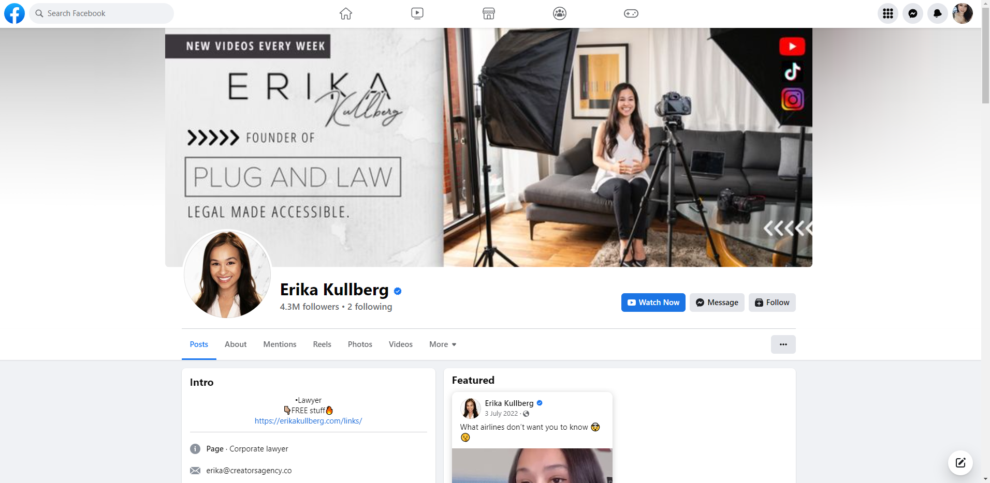Select the Posts tab
This screenshot has height=483, width=990.
199,344
